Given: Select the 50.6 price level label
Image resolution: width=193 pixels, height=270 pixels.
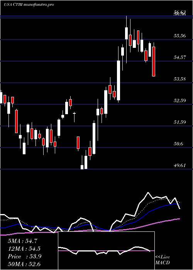Looking at the screenshot, I should 178,144.
